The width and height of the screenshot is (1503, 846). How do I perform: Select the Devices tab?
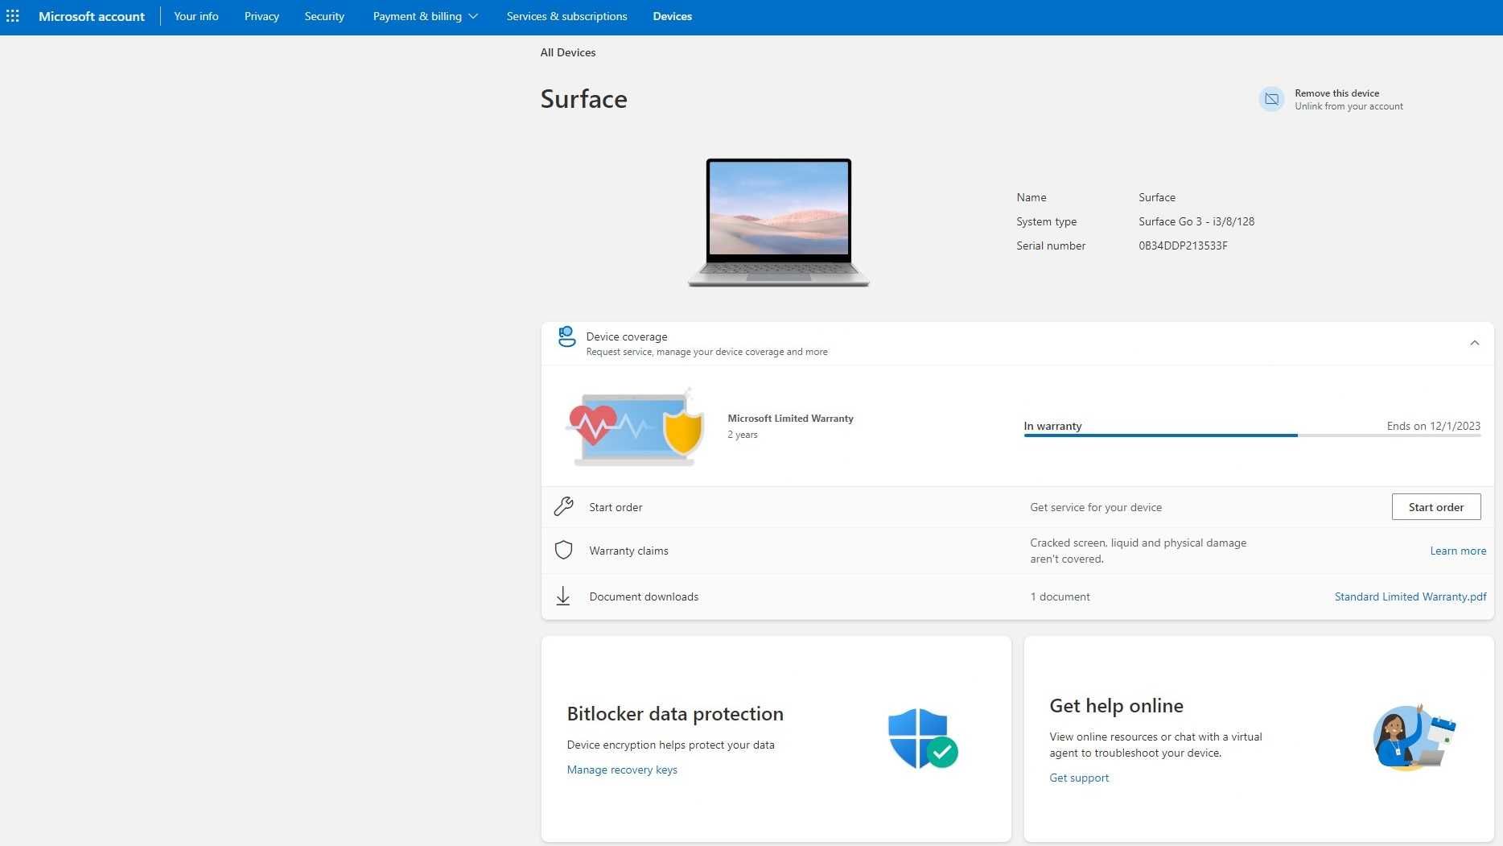point(672,16)
